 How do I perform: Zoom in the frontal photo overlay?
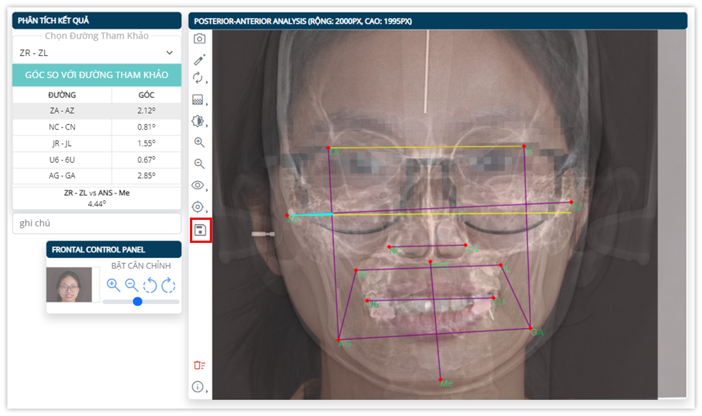113,285
